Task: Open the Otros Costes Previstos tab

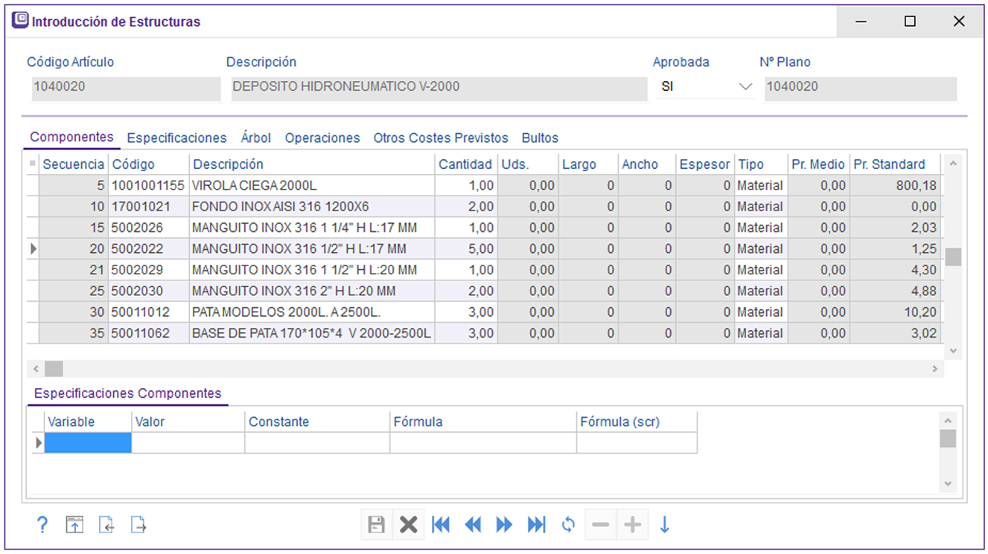Action: coord(441,138)
